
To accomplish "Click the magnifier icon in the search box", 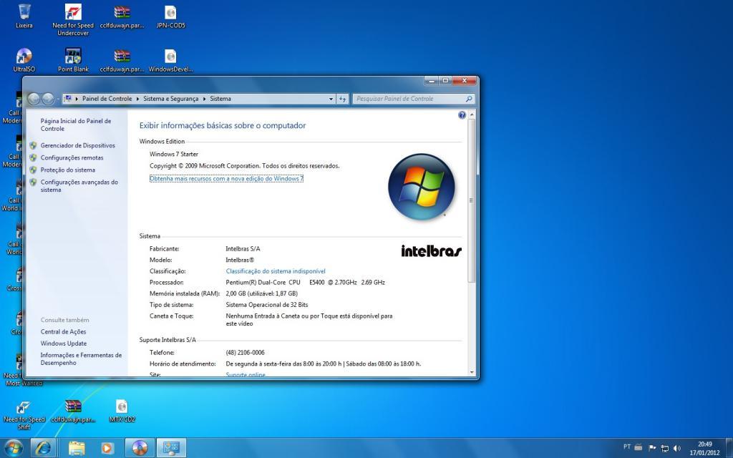I will [469, 99].
